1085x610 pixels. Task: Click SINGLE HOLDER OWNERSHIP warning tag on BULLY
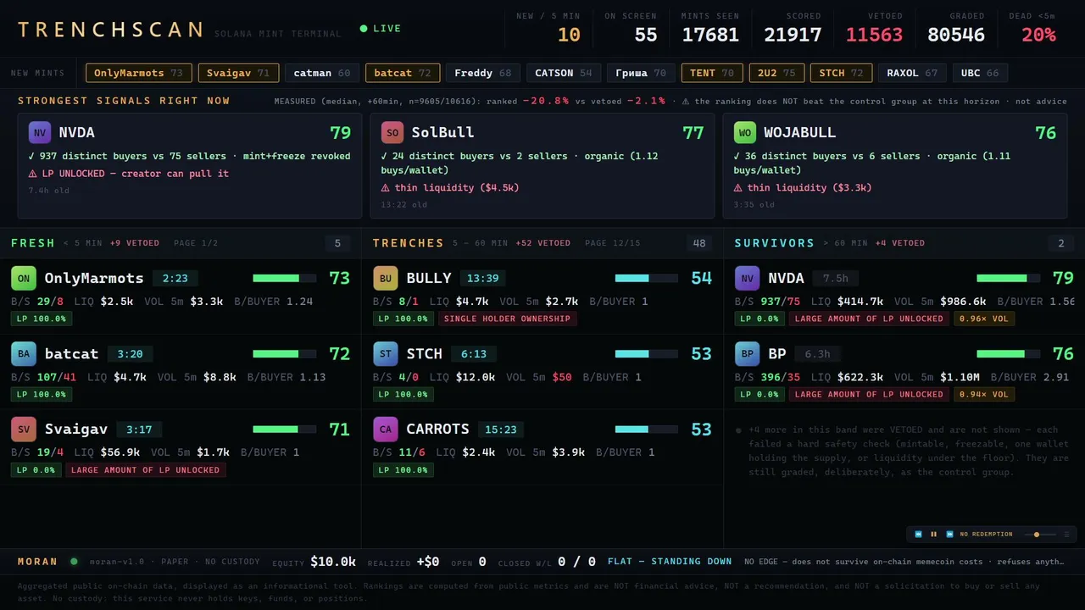508,319
